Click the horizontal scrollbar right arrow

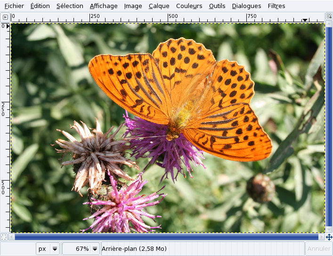322,237
